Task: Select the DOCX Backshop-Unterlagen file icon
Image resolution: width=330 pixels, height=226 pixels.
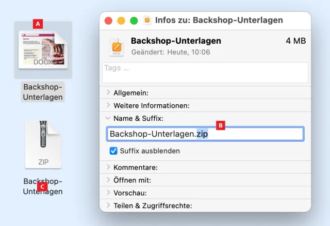Action: (x=43, y=50)
